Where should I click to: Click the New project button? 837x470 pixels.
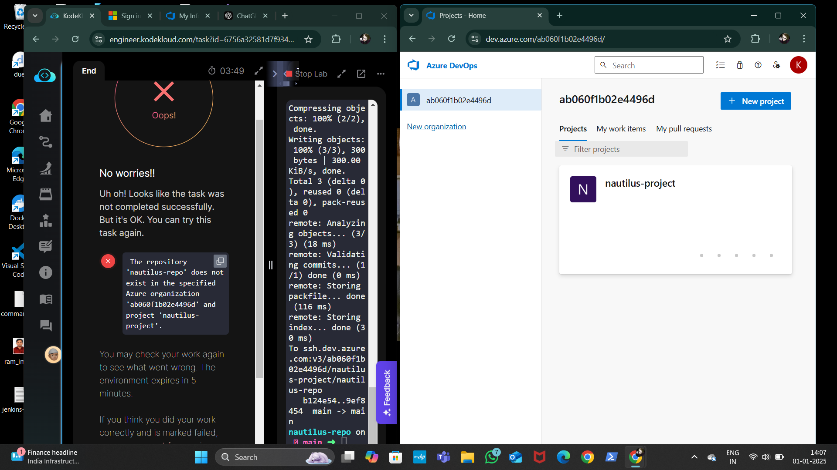tap(755, 101)
